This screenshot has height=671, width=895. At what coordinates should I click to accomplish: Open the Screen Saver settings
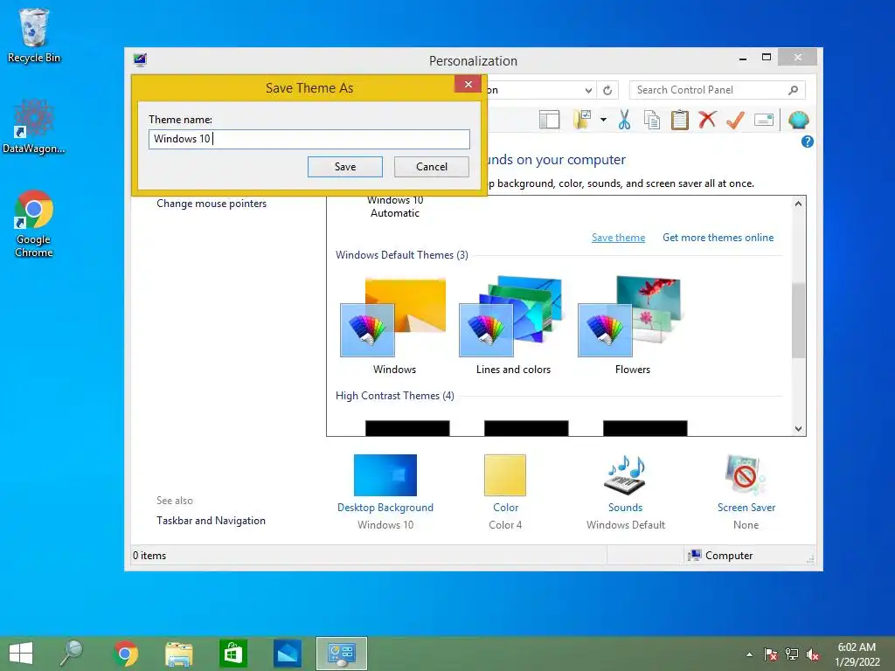coord(746,491)
